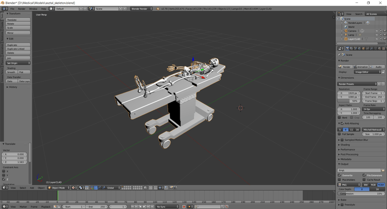Open the Object Mode dropdown
This screenshot has width=387, height=209.
pyautogui.click(x=59, y=188)
